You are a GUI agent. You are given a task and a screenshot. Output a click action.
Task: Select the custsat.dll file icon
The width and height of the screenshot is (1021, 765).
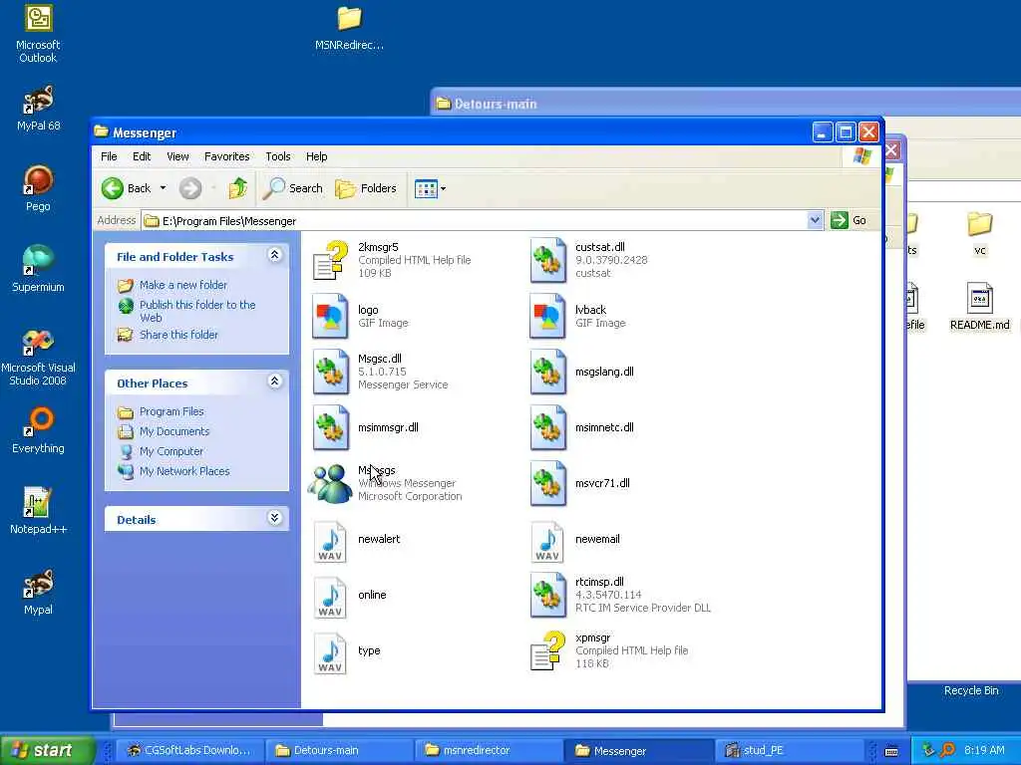(x=547, y=260)
